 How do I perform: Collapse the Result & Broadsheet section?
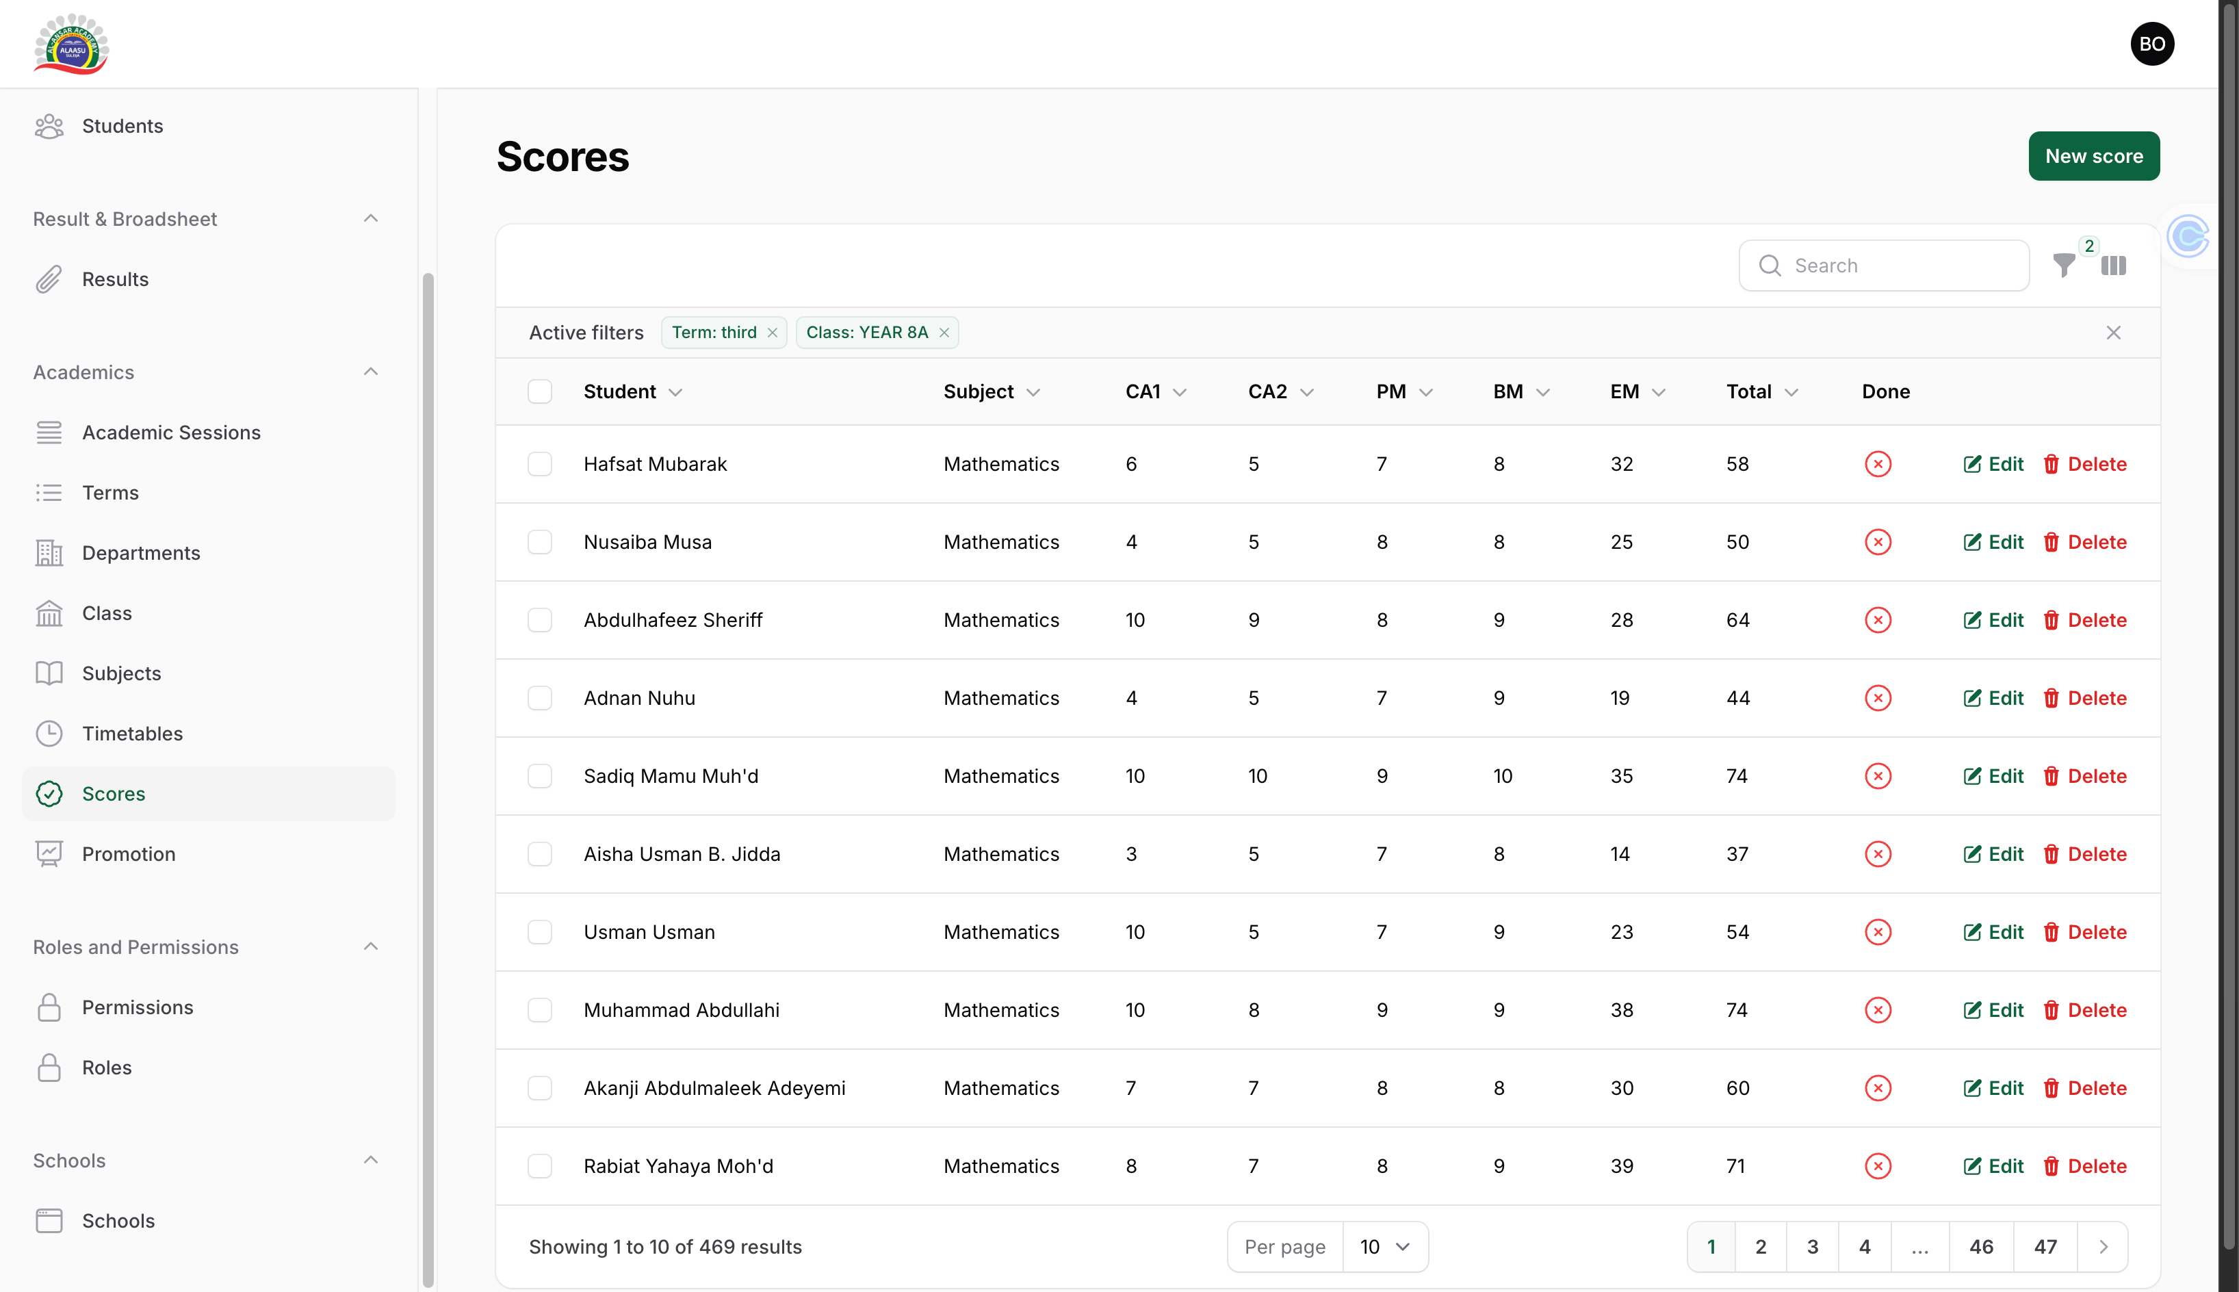click(371, 218)
